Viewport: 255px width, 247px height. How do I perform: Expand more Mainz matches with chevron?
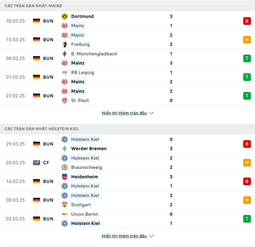(x=151, y=113)
